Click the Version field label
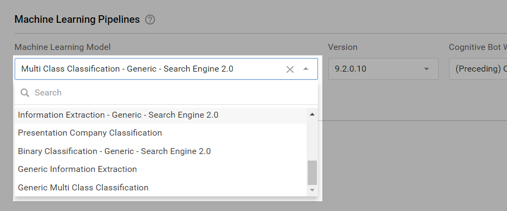 343,47
